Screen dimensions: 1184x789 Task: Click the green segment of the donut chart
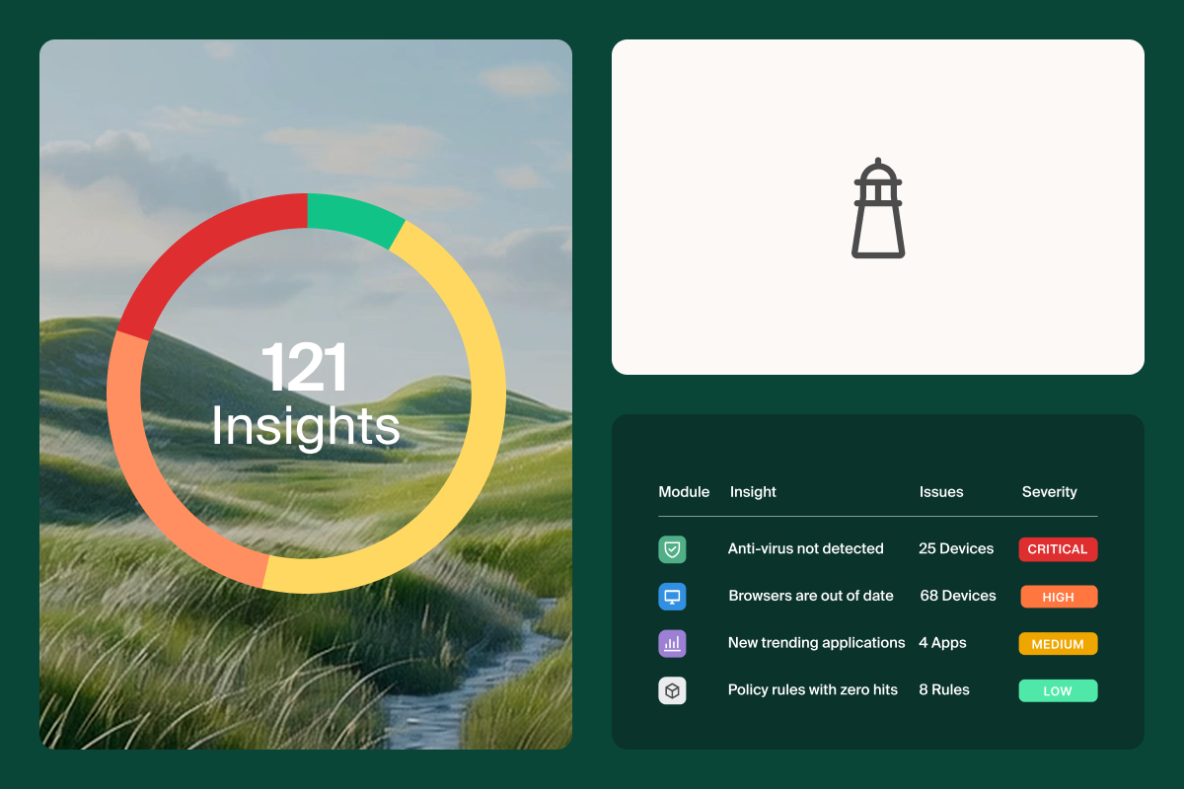coord(353,216)
